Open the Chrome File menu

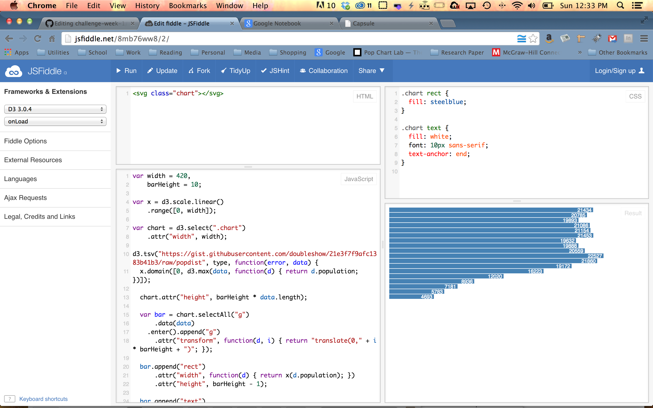point(71,5)
